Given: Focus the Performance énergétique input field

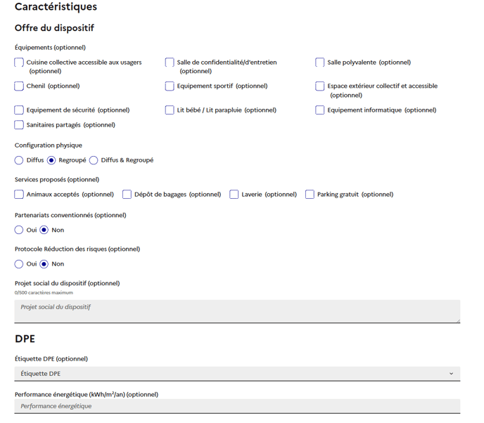Looking at the screenshot, I should click(x=237, y=406).
